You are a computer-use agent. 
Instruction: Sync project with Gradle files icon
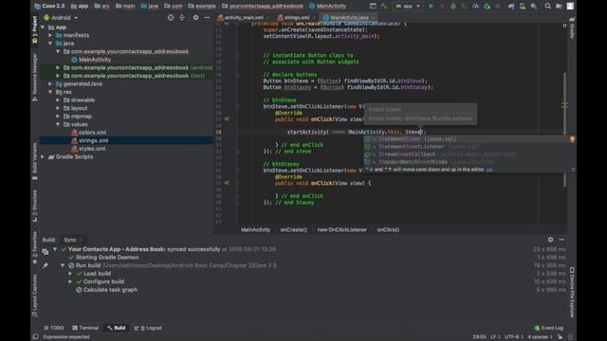coord(511,6)
